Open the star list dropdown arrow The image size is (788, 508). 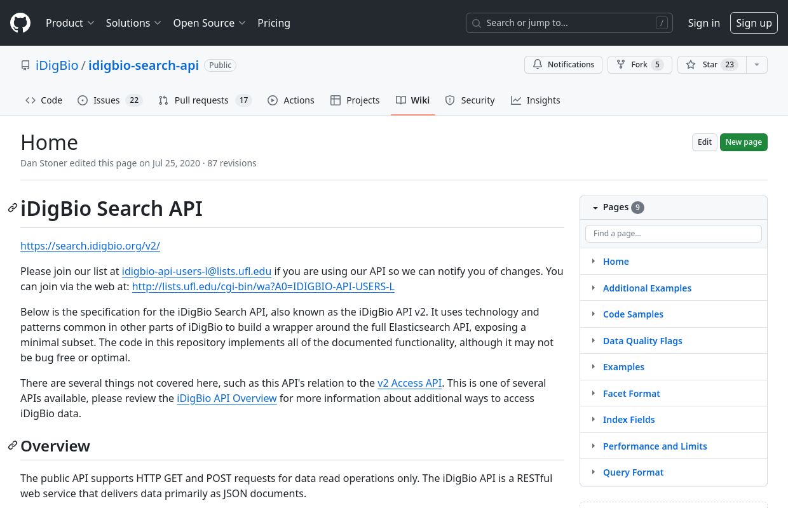point(756,65)
